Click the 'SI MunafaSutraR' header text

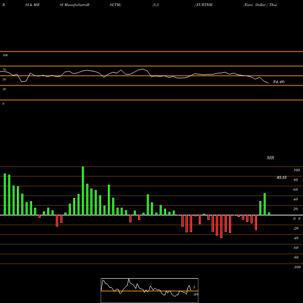[x=75, y=5]
